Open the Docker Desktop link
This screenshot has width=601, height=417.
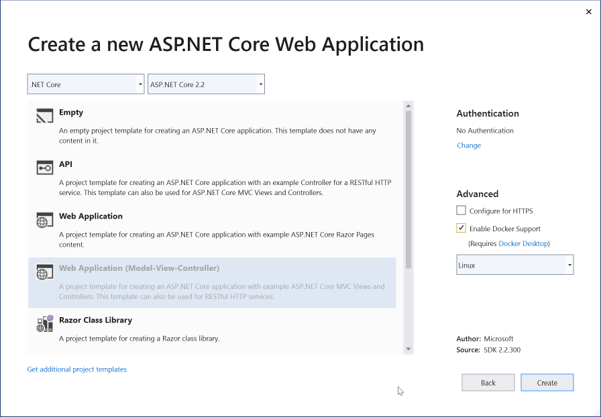523,243
